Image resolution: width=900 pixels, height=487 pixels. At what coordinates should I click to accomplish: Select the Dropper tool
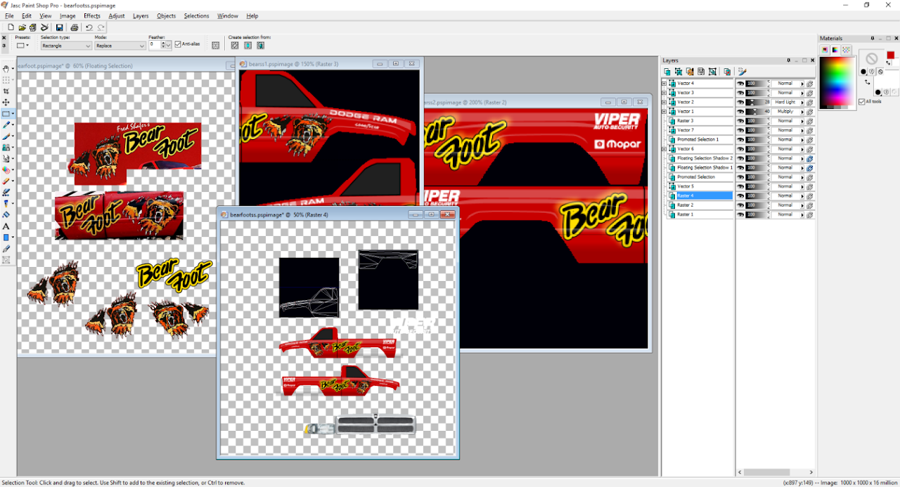[x=6, y=125]
